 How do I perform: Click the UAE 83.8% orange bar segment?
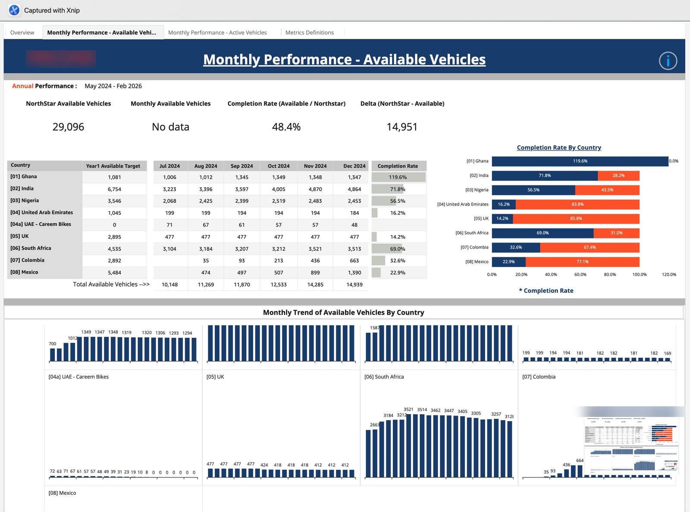click(x=577, y=204)
